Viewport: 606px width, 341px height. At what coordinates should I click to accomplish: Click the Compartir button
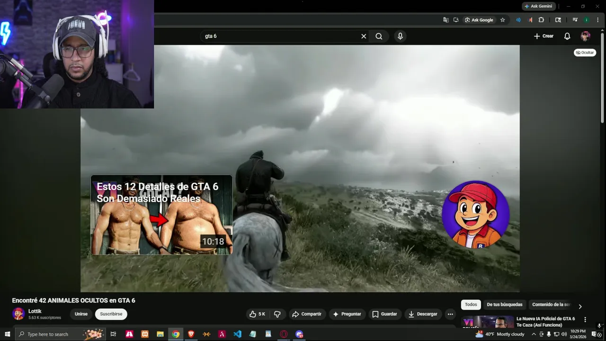(x=307, y=314)
